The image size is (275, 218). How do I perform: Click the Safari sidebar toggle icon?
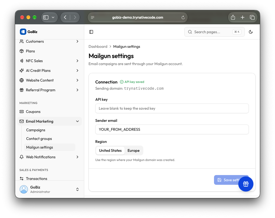pos(46,17)
